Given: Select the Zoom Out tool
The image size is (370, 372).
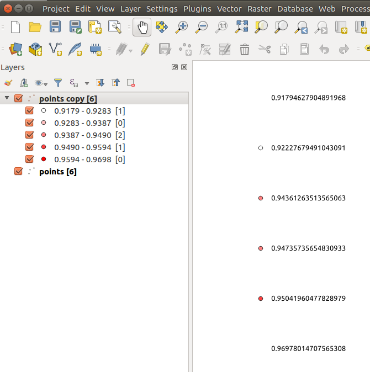Looking at the screenshot, I should (x=202, y=27).
